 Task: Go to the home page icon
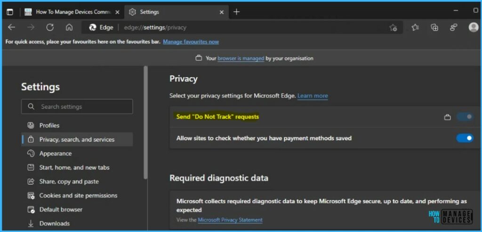click(x=69, y=27)
